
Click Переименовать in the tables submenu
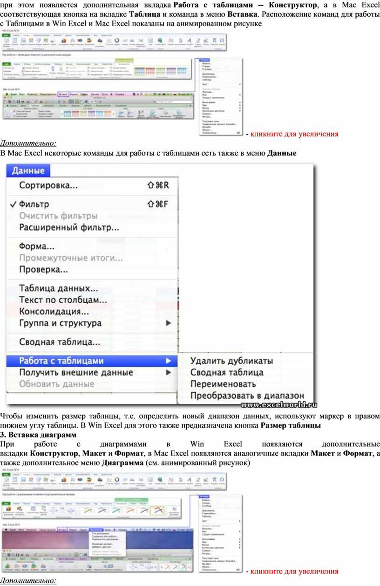click(x=223, y=384)
